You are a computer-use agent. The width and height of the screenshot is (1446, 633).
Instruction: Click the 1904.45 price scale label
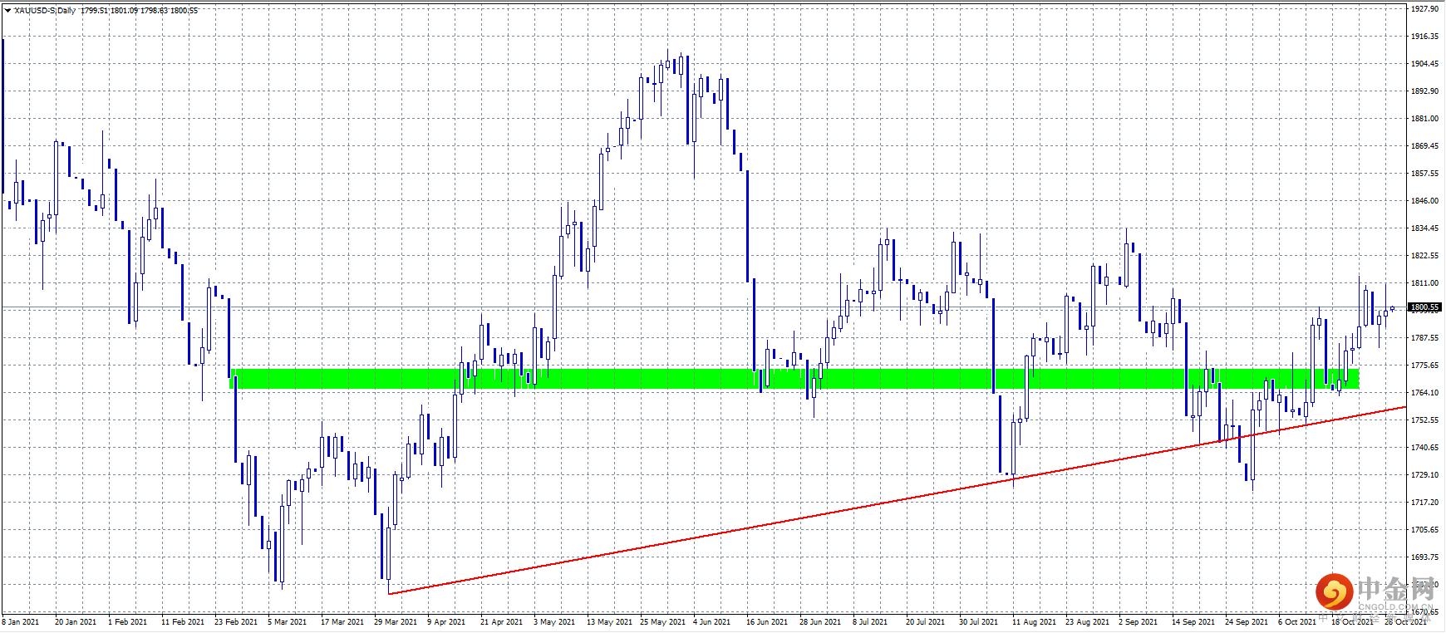pyautogui.click(x=1424, y=64)
